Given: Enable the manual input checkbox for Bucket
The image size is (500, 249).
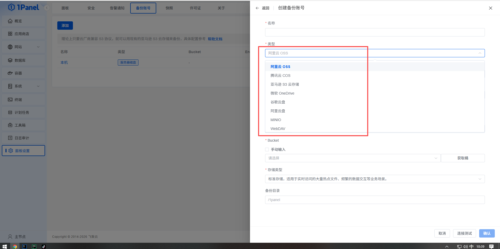Looking at the screenshot, I should point(267,150).
